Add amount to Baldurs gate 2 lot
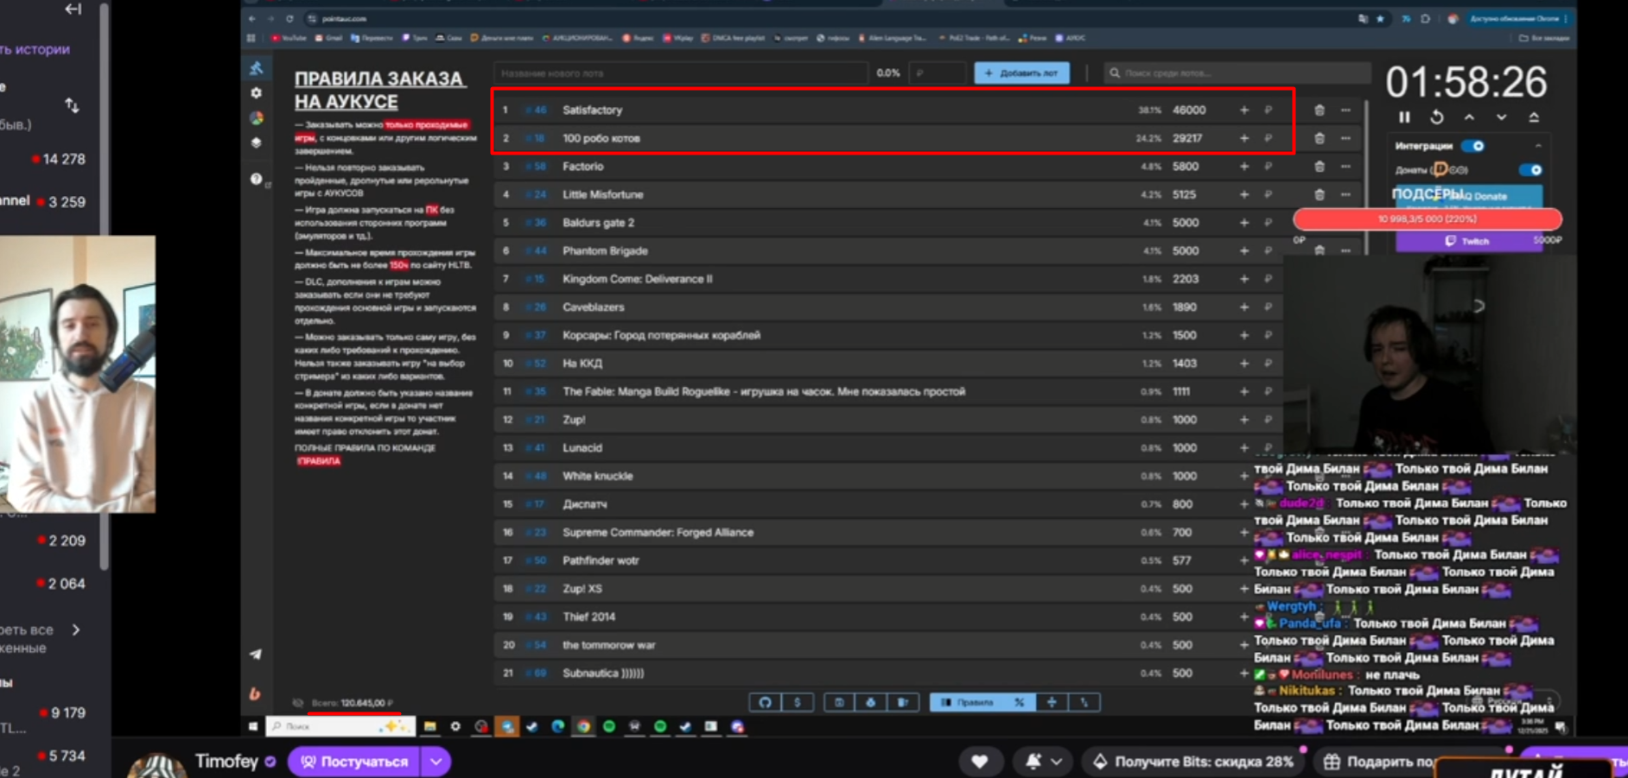The image size is (1628, 778). pyautogui.click(x=1244, y=222)
